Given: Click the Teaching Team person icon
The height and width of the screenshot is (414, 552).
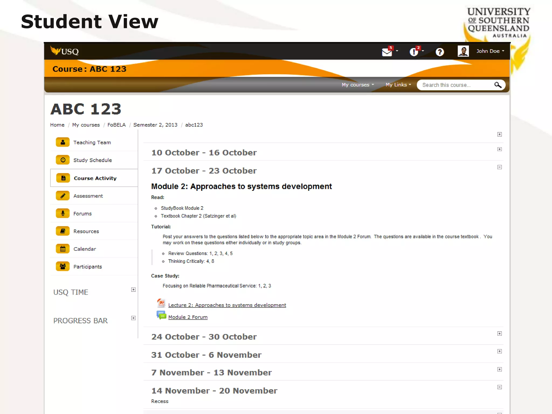Looking at the screenshot, I should click(63, 142).
